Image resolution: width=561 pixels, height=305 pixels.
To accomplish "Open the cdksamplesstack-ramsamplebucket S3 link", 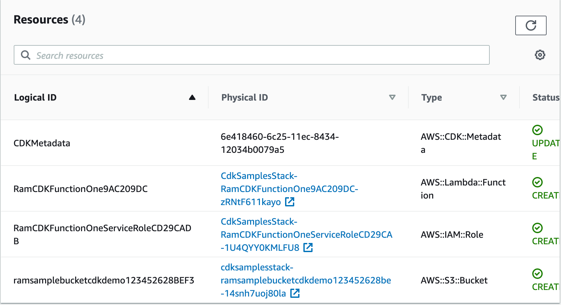I will [x=305, y=280].
